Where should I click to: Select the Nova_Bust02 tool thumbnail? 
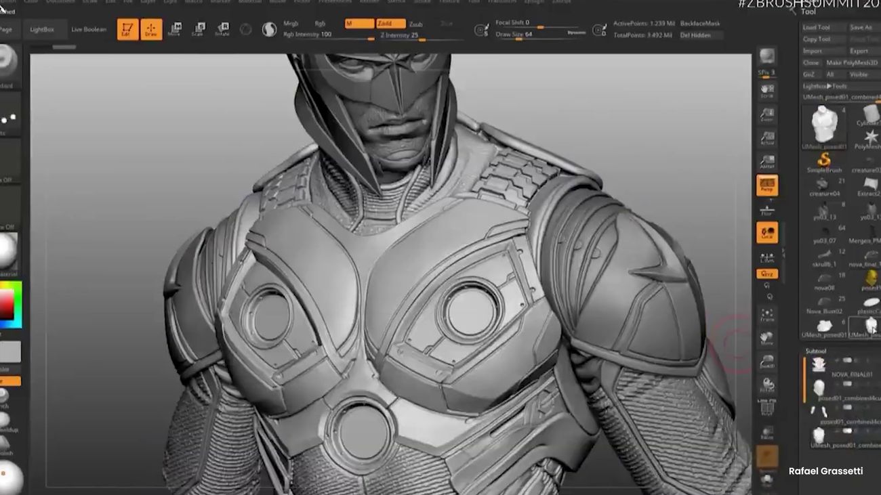(823, 303)
